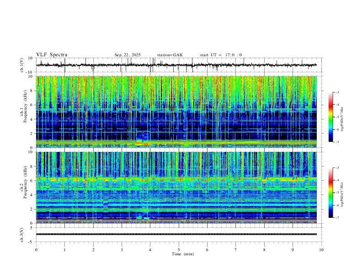Click the "6" kHz tick on ch.1 frequency axis
Screen dimensions: 362x280
pyautogui.click(x=32, y=105)
